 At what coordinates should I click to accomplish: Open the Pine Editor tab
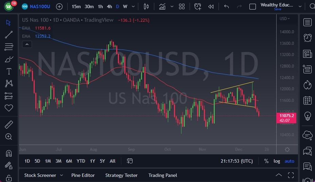click(83, 175)
